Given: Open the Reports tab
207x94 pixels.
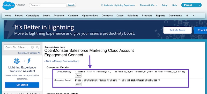Looking at the screenshot, I should point(160,16).
